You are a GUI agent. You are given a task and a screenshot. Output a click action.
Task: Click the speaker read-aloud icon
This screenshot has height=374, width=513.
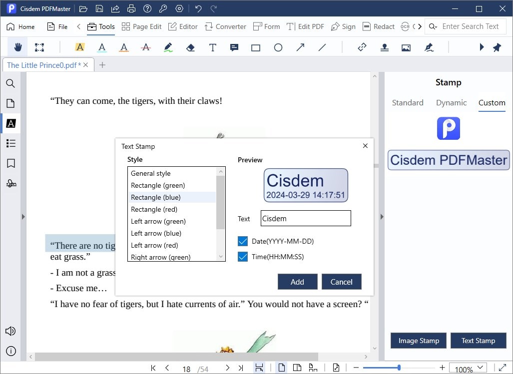(x=10, y=331)
